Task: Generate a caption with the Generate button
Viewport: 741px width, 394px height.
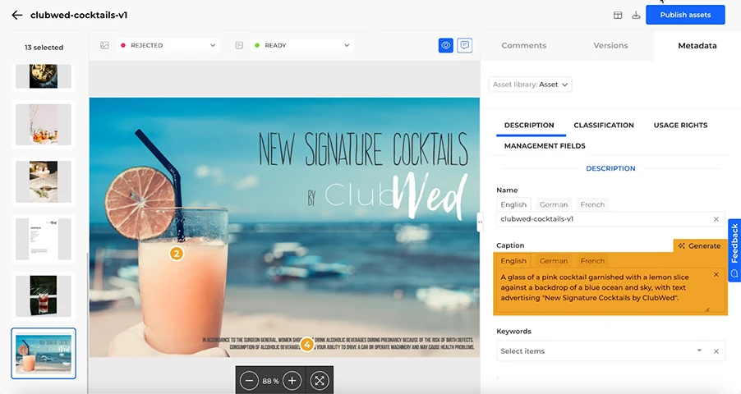Action: [699, 245]
